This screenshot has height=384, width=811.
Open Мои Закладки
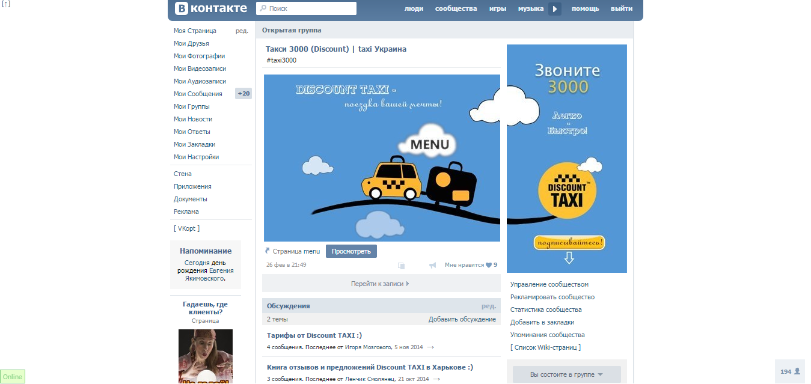194,144
